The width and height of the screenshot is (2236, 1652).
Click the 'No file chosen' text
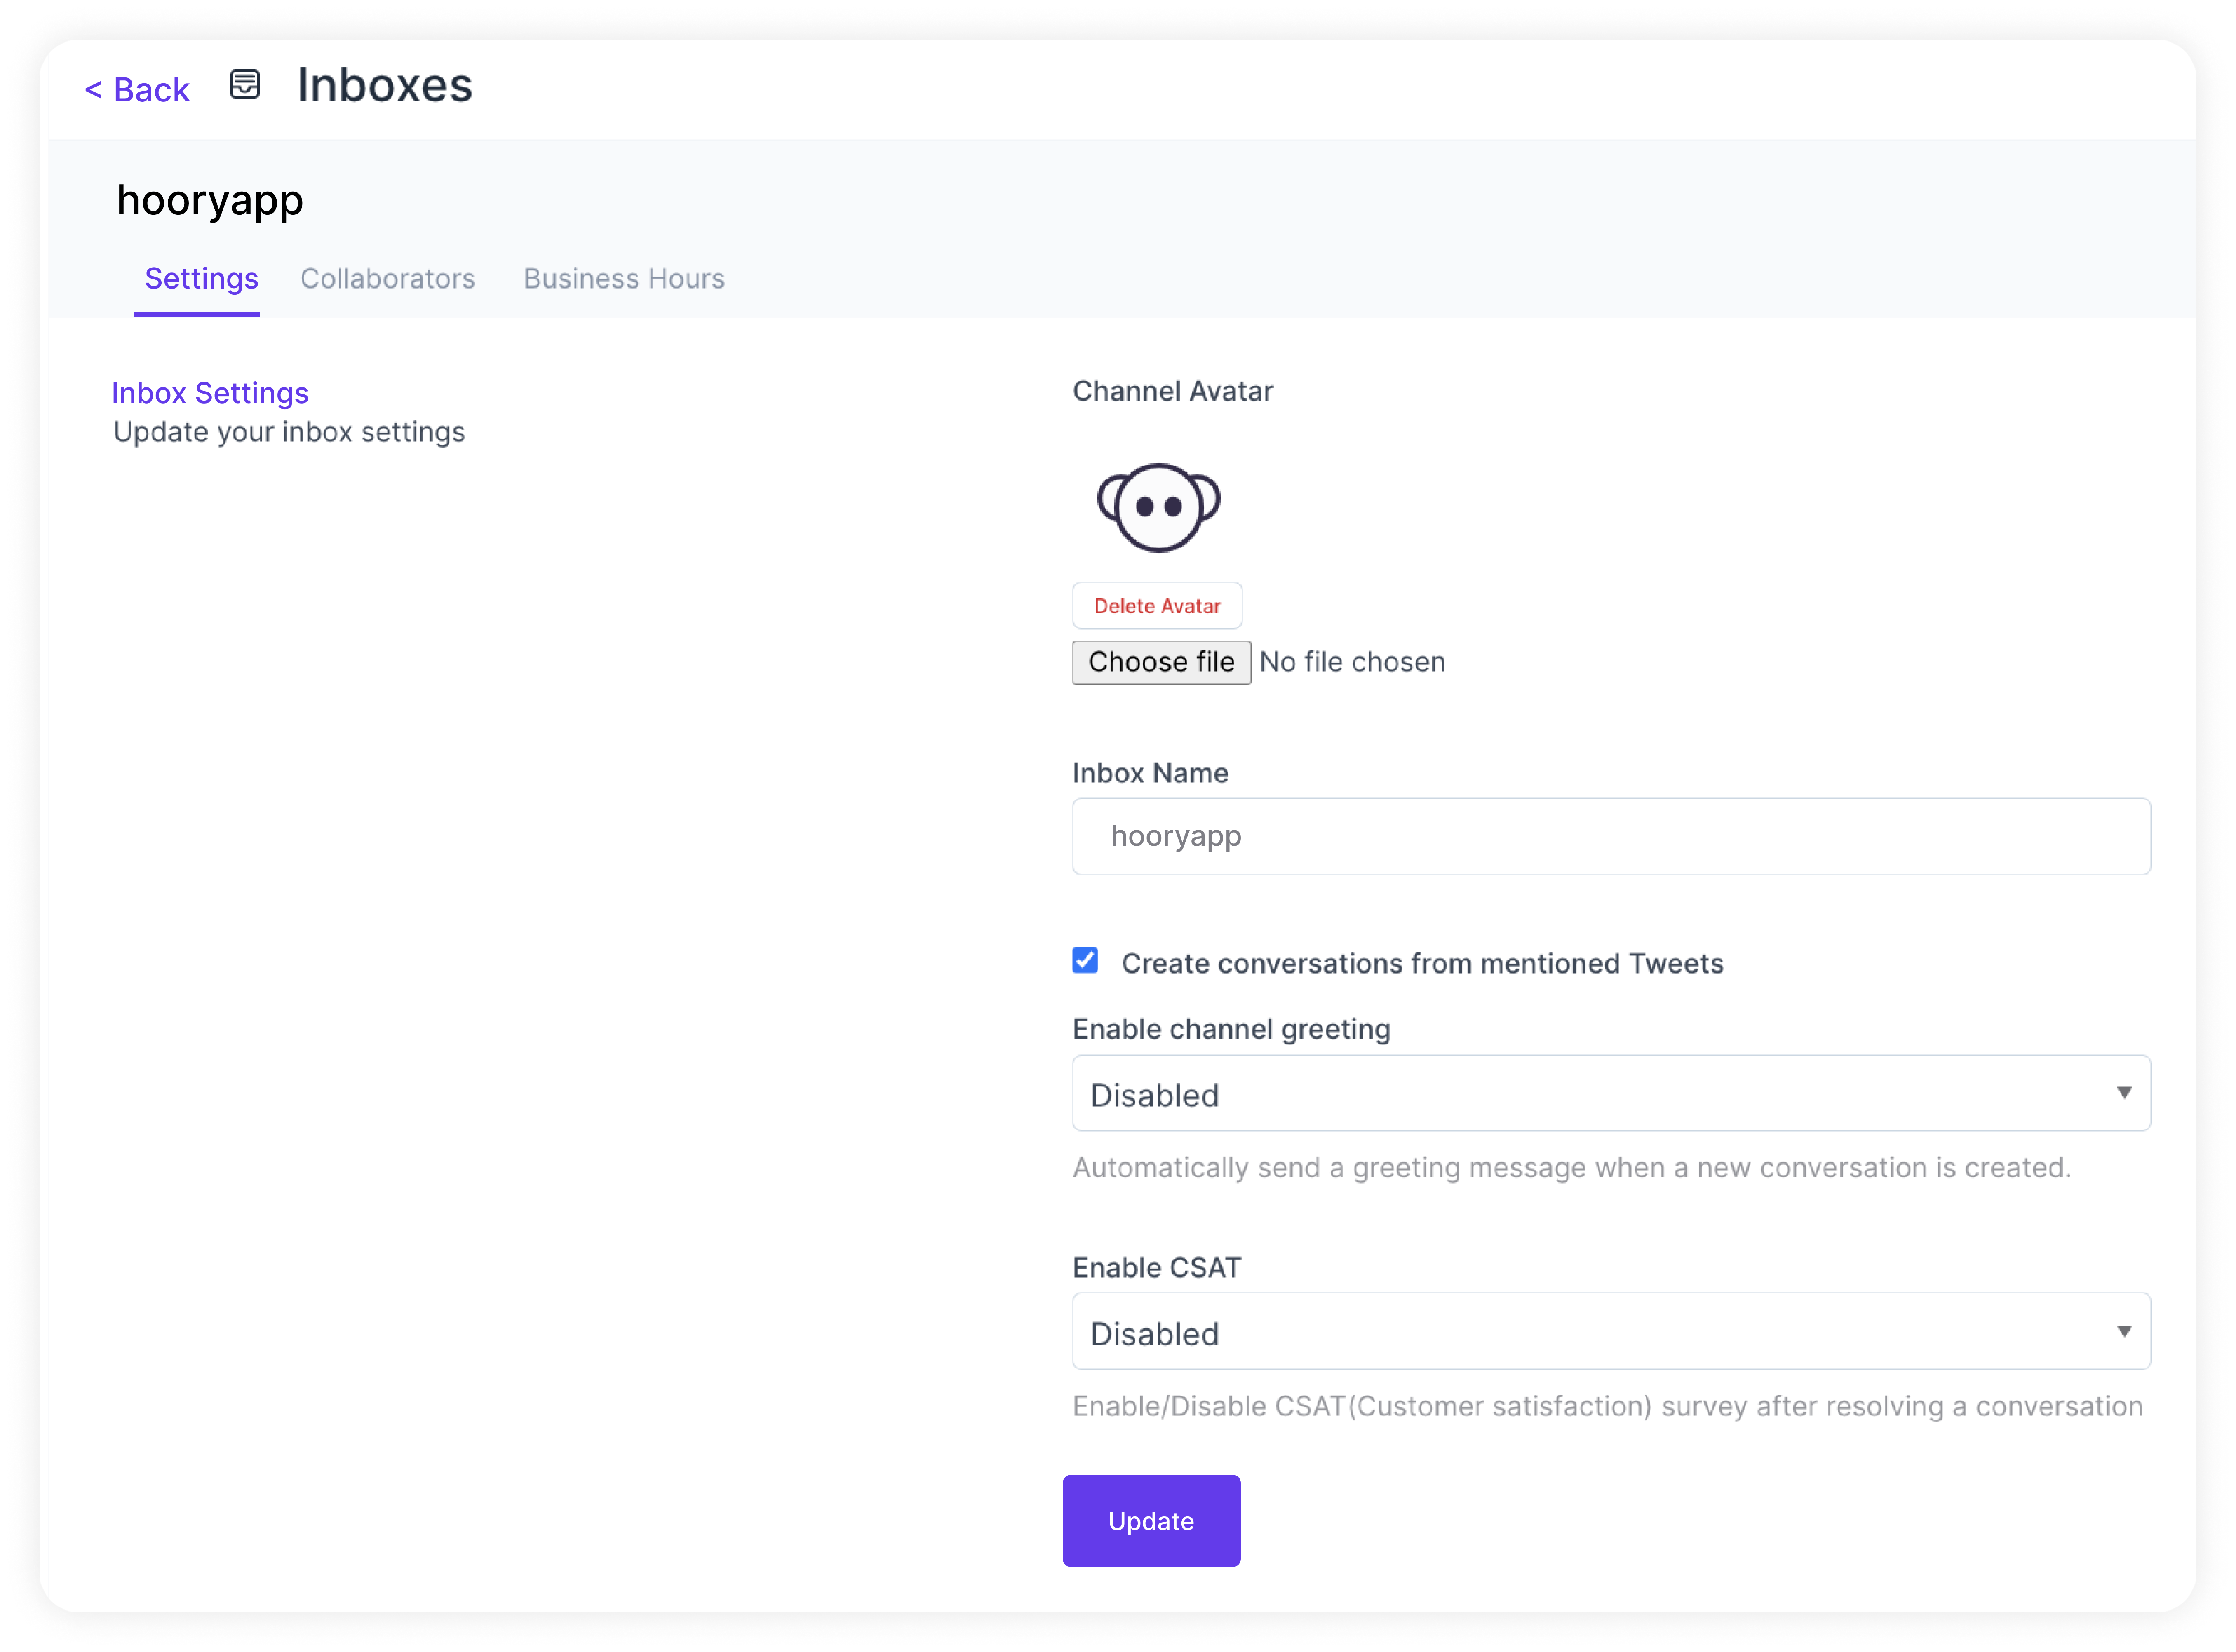point(1352,662)
